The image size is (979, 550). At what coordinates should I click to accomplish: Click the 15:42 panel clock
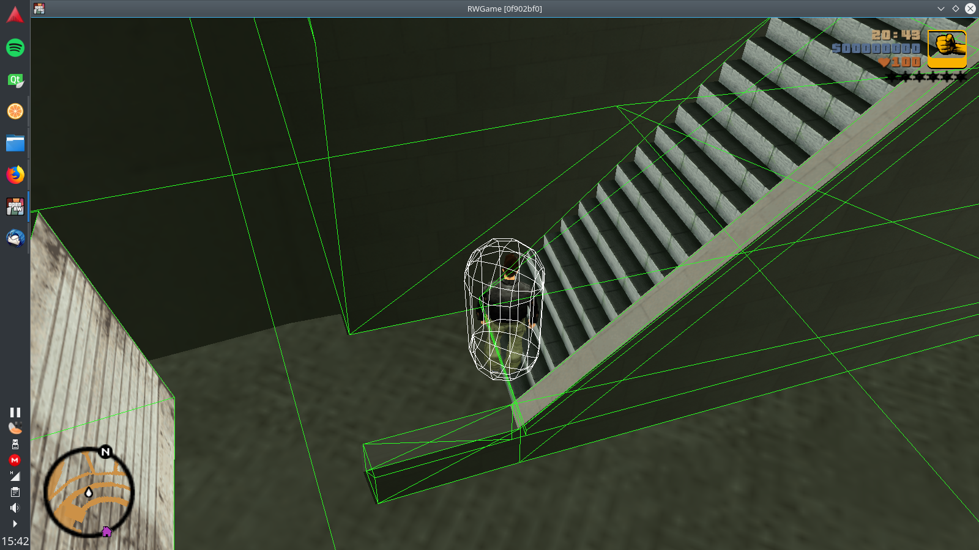click(x=15, y=541)
